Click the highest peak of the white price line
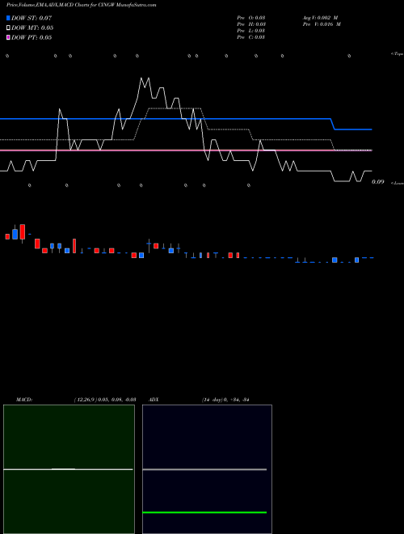Screen dimensions: 404x534 tap(141, 78)
